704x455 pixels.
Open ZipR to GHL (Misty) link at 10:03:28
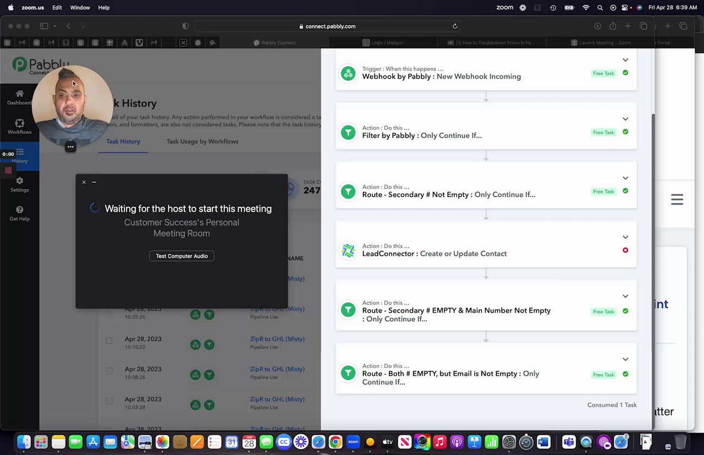click(x=277, y=399)
